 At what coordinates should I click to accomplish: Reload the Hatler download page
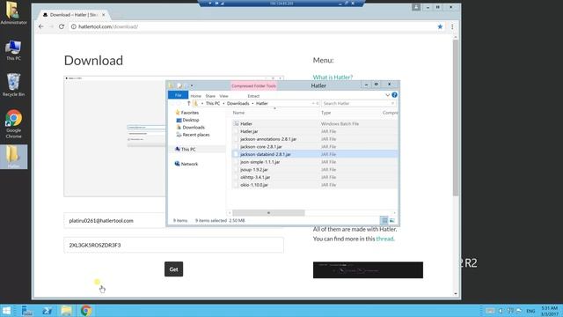pos(62,26)
